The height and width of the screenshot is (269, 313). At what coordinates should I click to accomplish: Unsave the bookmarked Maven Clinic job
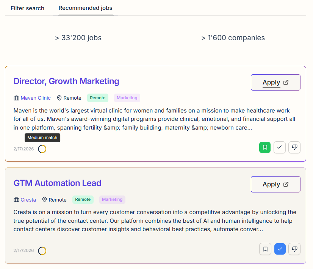(x=265, y=147)
